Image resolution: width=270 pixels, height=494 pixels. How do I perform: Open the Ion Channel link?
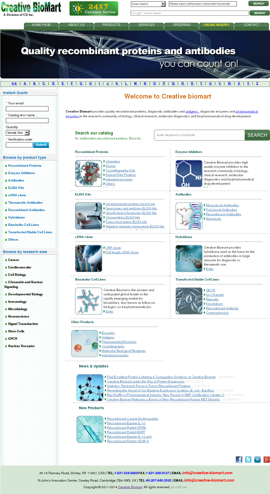click(x=215, y=295)
